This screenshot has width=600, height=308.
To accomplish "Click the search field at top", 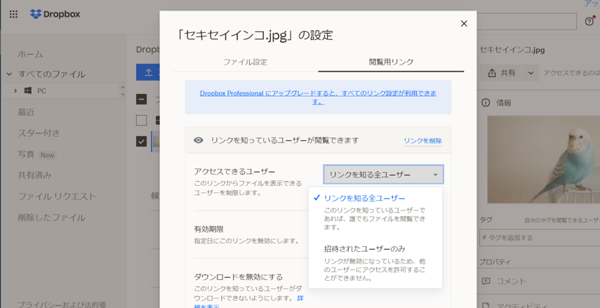I will pos(526,22).
